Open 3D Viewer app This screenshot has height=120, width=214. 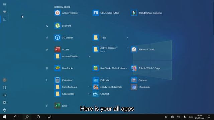[64, 38]
